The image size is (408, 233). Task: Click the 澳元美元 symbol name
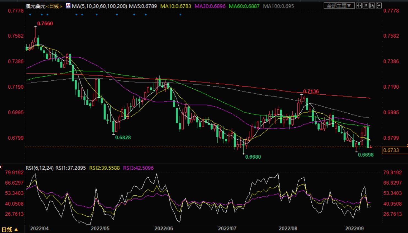[x=36, y=6]
